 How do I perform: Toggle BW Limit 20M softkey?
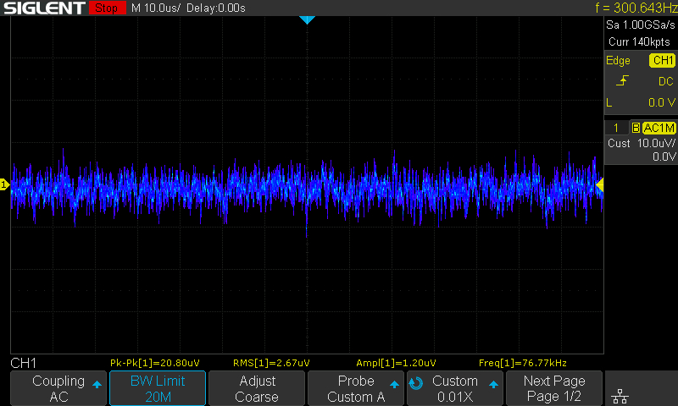pyautogui.click(x=158, y=389)
